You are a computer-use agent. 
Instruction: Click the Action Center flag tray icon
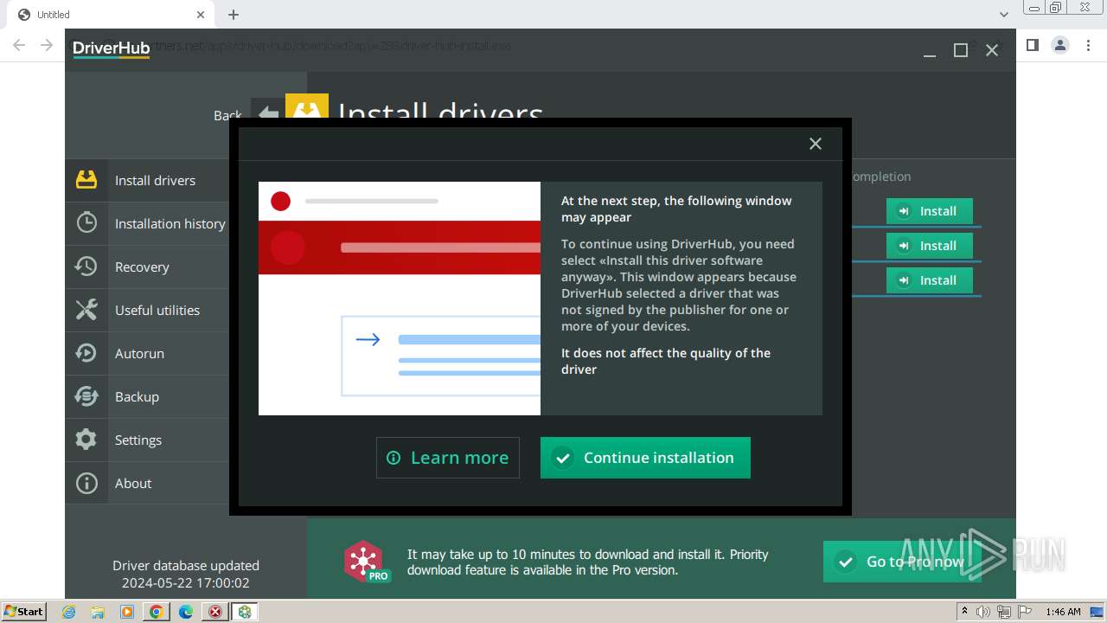click(x=1025, y=612)
